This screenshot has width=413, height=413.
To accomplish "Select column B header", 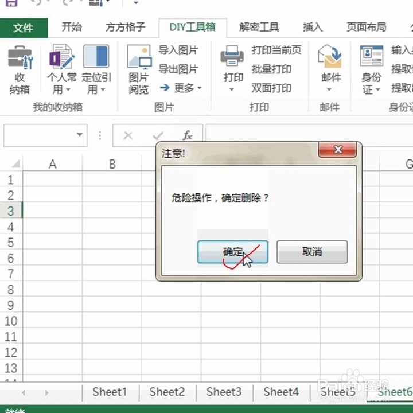I will 112,164.
